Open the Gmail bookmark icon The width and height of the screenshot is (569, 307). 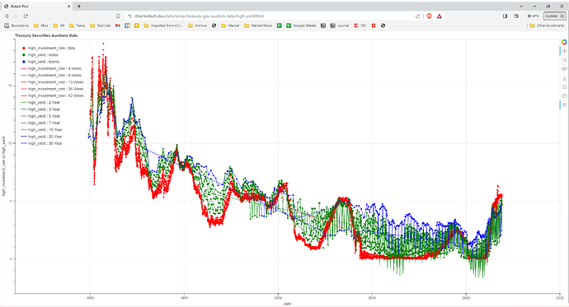click(x=118, y=26)
